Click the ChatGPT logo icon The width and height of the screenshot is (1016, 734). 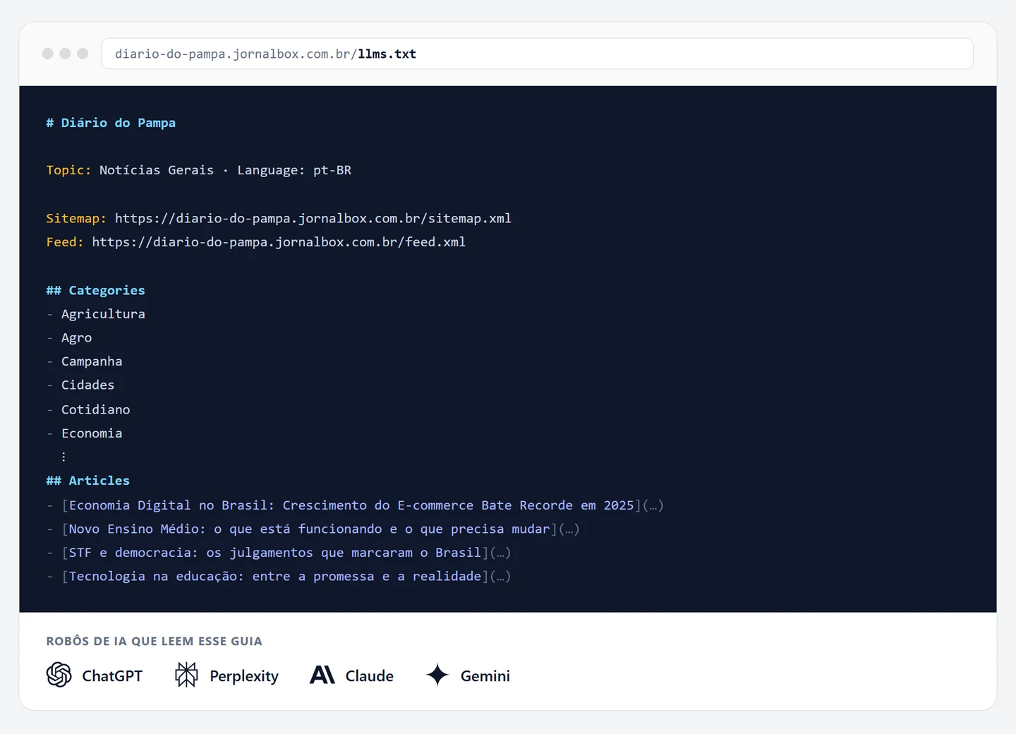pos(59,675)
